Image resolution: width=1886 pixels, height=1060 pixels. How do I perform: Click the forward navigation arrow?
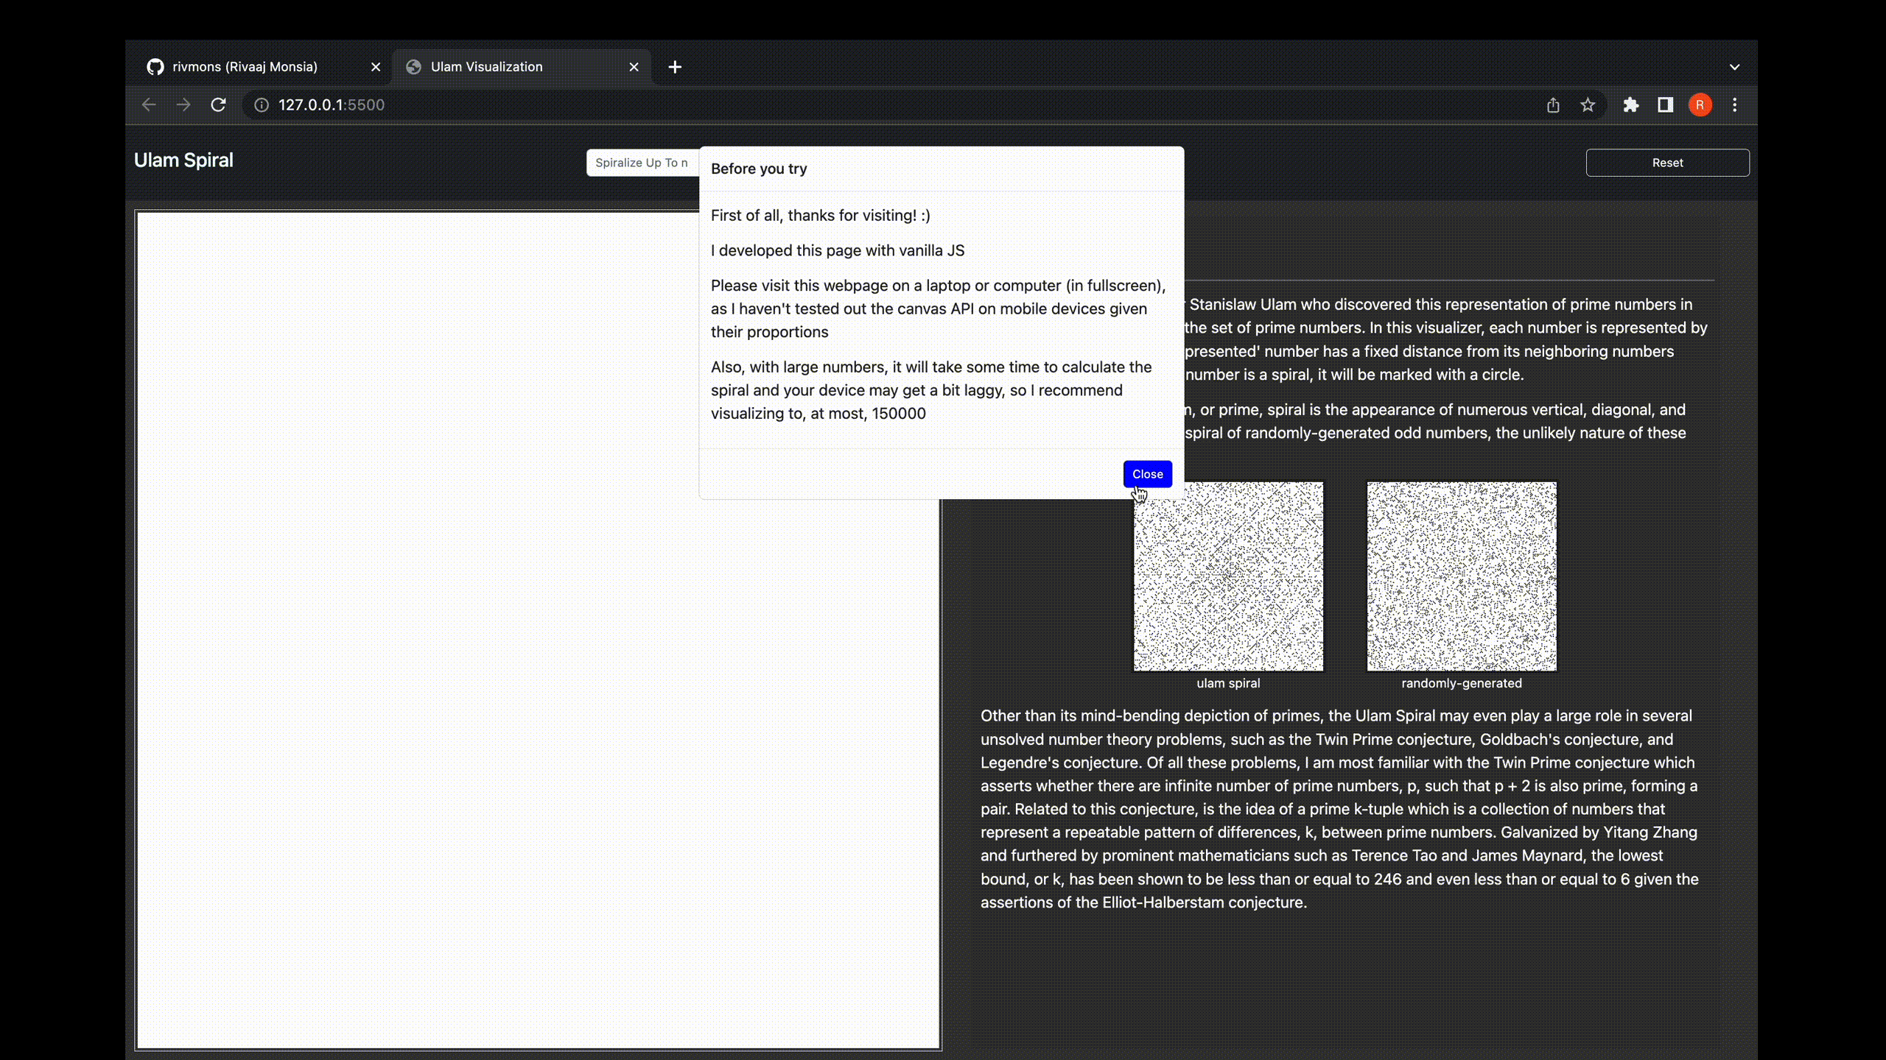point(183,105)
